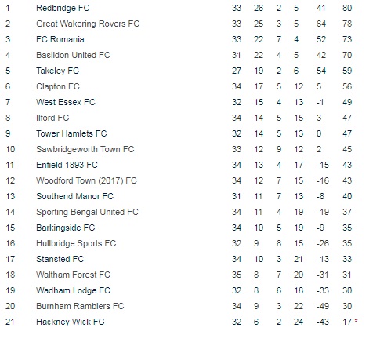Select Great Wakering Rovers FC
380x346 pixels.
pos(88,24)
